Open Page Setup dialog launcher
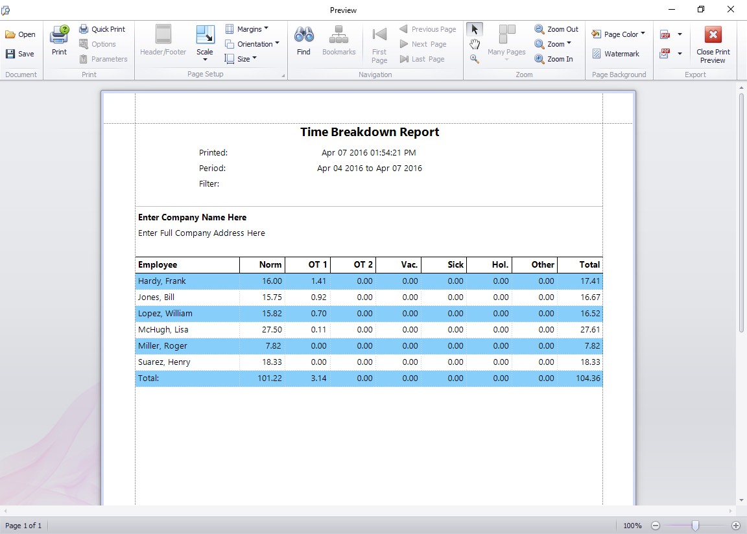The height and width of the screenshot is (534, 747). click(283, 75)
